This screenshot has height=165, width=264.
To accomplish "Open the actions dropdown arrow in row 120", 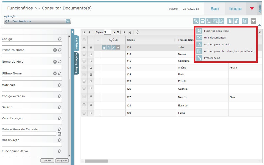I will click(118, 48).
